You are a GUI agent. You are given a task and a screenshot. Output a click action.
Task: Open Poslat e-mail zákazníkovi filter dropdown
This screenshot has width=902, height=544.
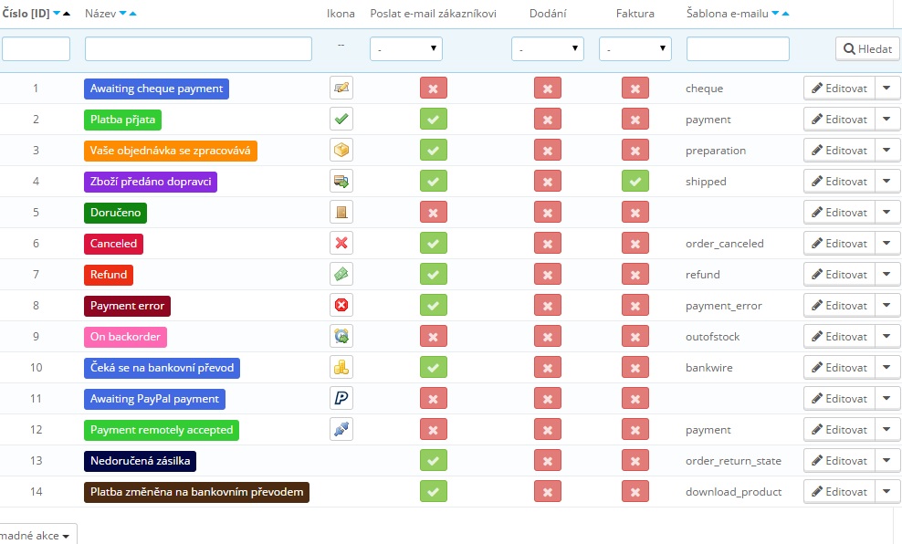coord(406,49)
